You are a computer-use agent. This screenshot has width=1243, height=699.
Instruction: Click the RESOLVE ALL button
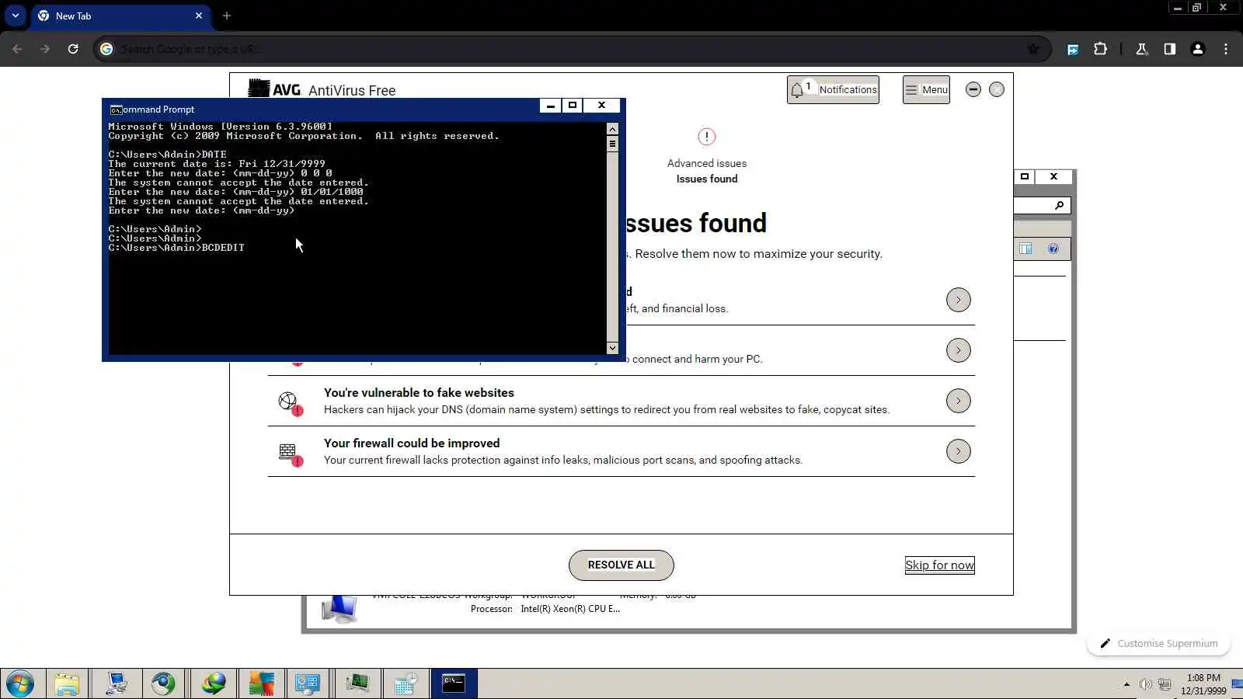pyautogui.click(x=621, y=565)
